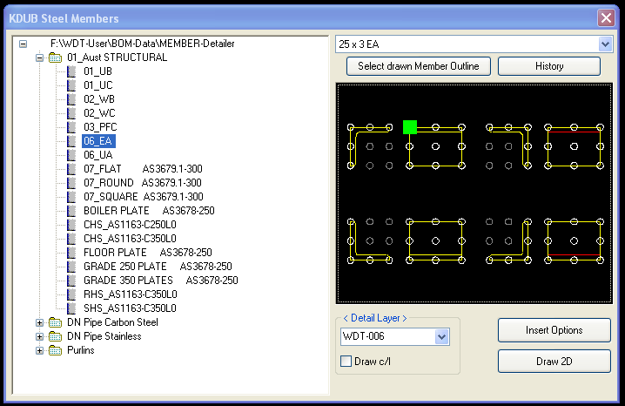Click the folder icon of DN Pipe Carbon Steel
The image size is (625, 406).
(x=55, y=322)
